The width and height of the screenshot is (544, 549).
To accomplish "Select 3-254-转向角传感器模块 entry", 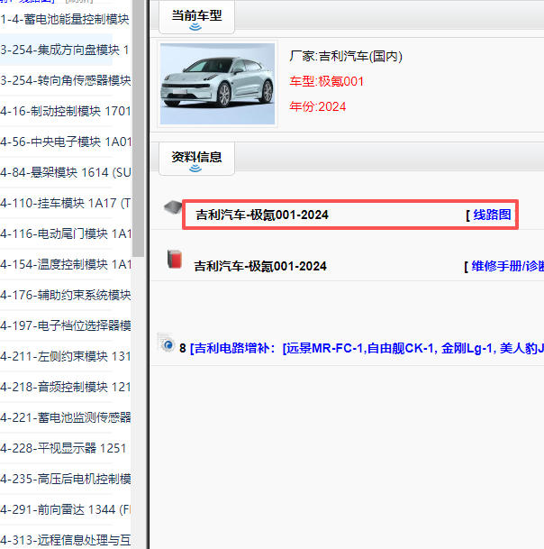I will pyautogui.click(x=66, y=80).
